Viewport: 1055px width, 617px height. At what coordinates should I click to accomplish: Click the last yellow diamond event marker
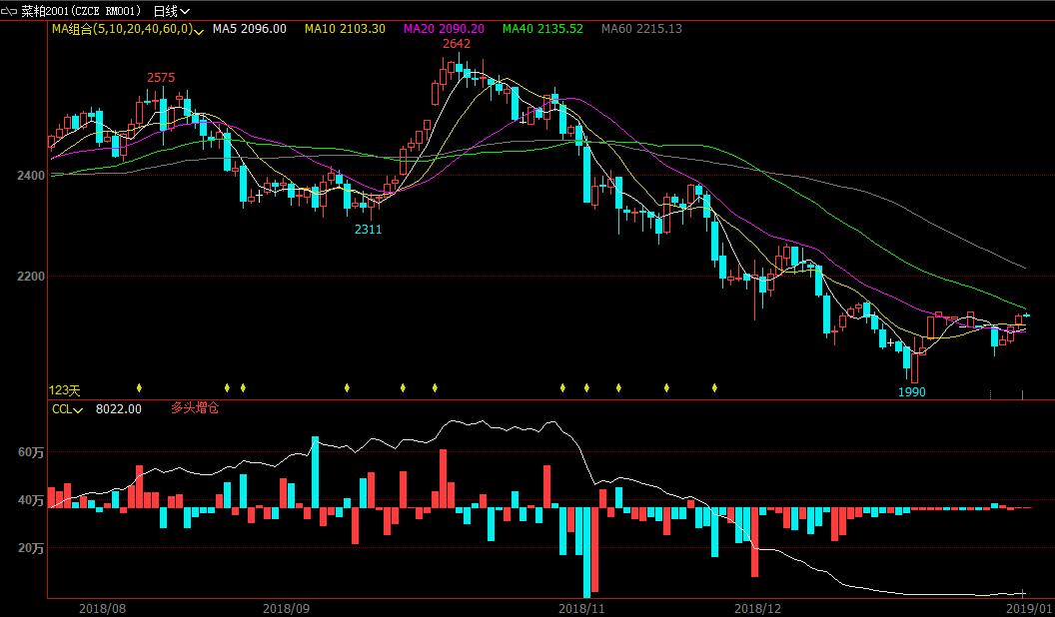point(714,387)
